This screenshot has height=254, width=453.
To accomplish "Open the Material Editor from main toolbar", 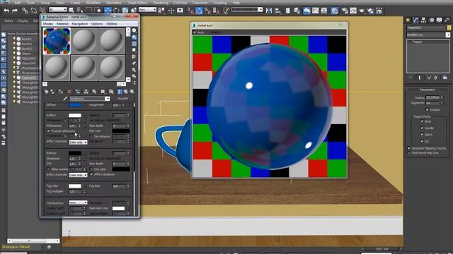I will (x=334, y=11).
